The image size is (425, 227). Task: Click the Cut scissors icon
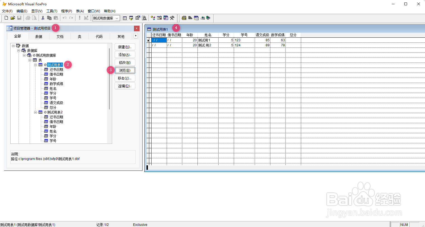pyautogui.click(x=43, y=18)
